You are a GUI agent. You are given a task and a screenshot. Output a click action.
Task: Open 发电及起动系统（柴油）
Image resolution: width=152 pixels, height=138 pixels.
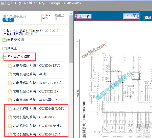click(x=30, y=74)
